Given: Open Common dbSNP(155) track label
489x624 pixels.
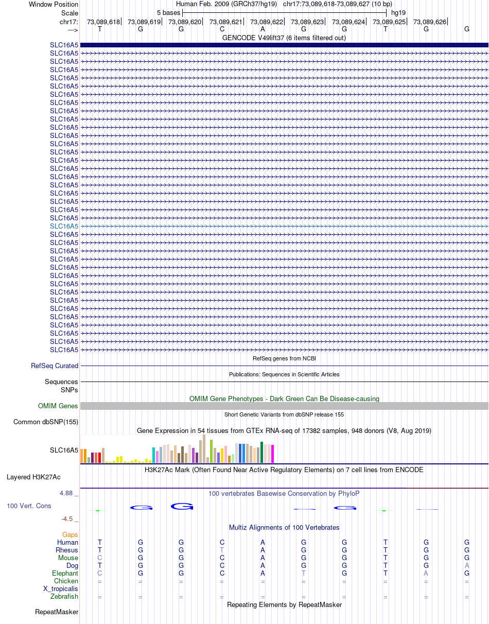Looking at the screenshot, I should point(46,422).
